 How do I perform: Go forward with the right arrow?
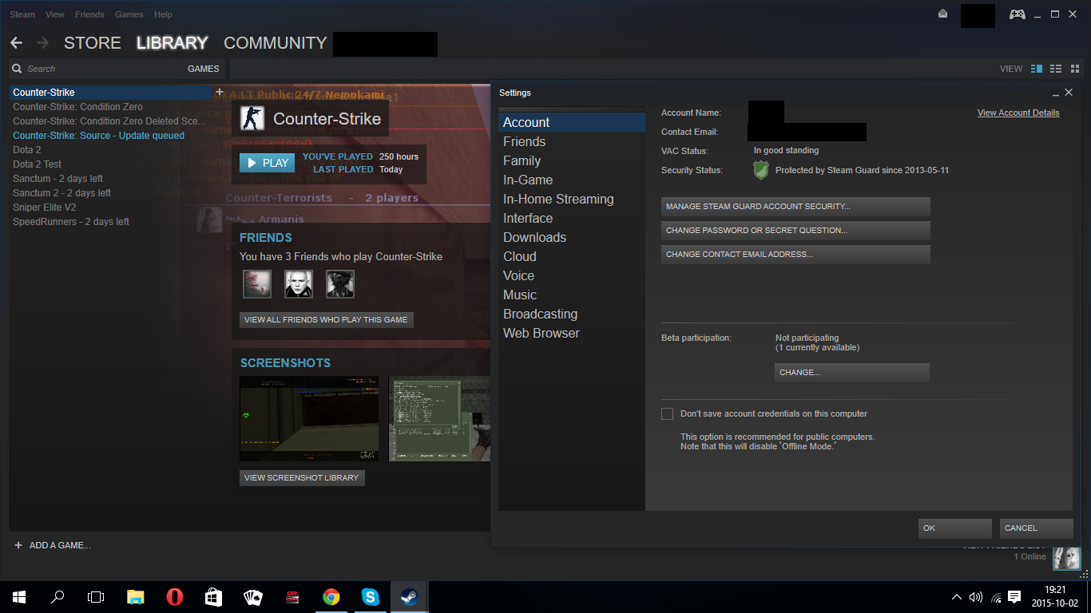pyautogui.click(x=42, y=43)
